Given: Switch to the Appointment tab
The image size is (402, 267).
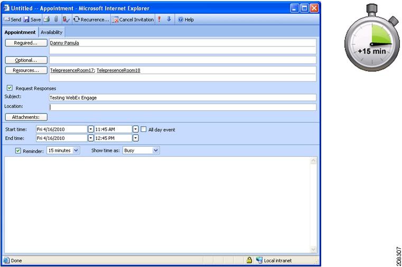Looking at the screenshot, I should pyautogui.click(x=20, y=32).
